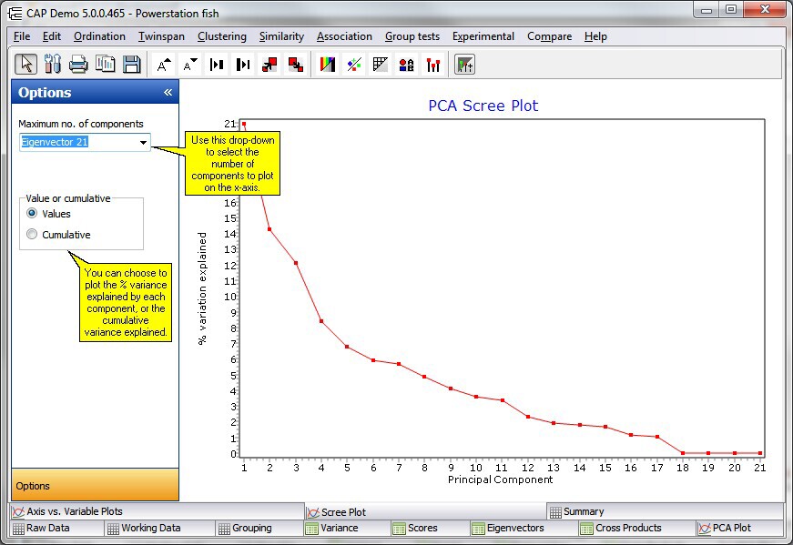Click the copy chart icon

[x=106, y=65]
